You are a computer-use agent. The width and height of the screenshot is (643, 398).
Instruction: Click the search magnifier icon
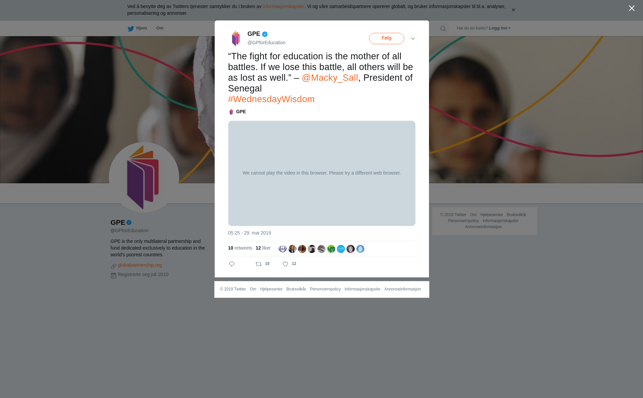[443, 28]
